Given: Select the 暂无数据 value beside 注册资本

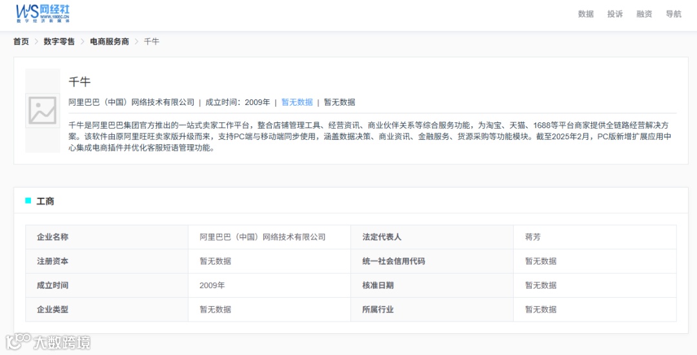Looking at the screenshot, I should tap(215, 261).
